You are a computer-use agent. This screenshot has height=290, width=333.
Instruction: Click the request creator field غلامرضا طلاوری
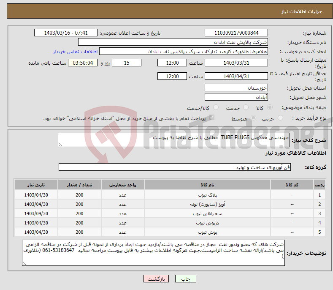coord(184,52)
